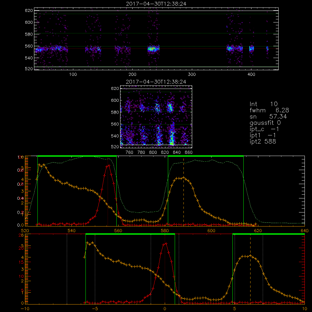This screenshot has width=312, height=312.
Task: Click x-axis label 800 under middle spectrogram
Action: coord(153,153)
